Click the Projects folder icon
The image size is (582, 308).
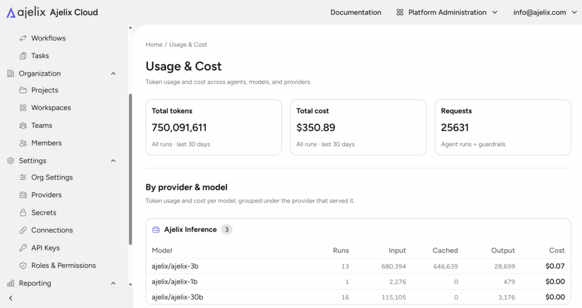(23, 90)
